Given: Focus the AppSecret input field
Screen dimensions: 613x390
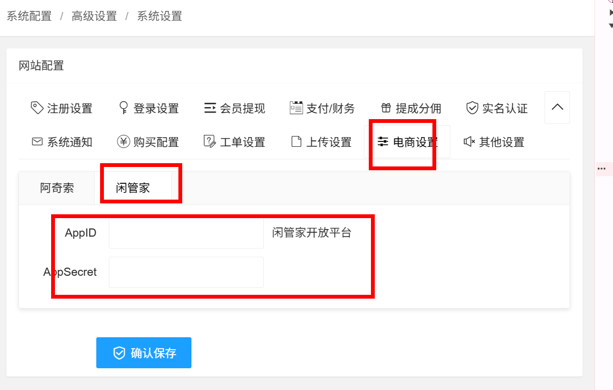Looking at the screenshot, I should point(186,272).
